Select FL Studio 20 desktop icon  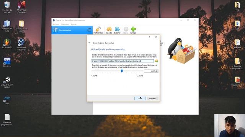coord(7,44)
